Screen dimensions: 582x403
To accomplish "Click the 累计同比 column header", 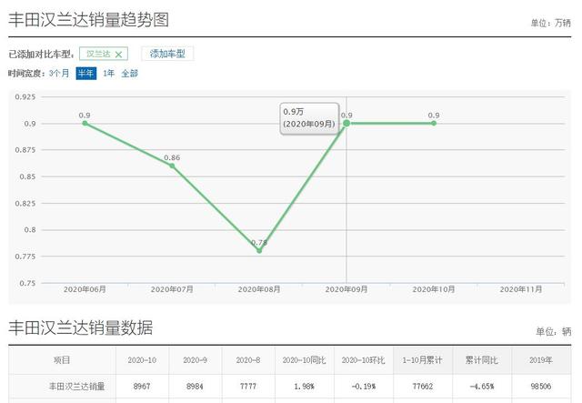I will click(x=482, y=360).
